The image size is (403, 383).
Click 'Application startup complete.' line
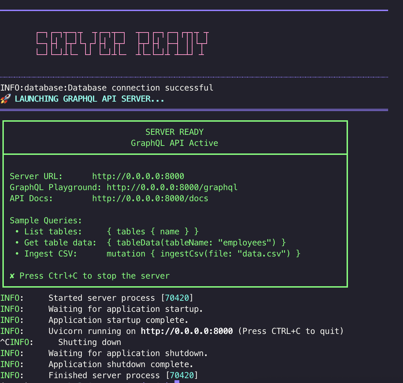point(94,320)
